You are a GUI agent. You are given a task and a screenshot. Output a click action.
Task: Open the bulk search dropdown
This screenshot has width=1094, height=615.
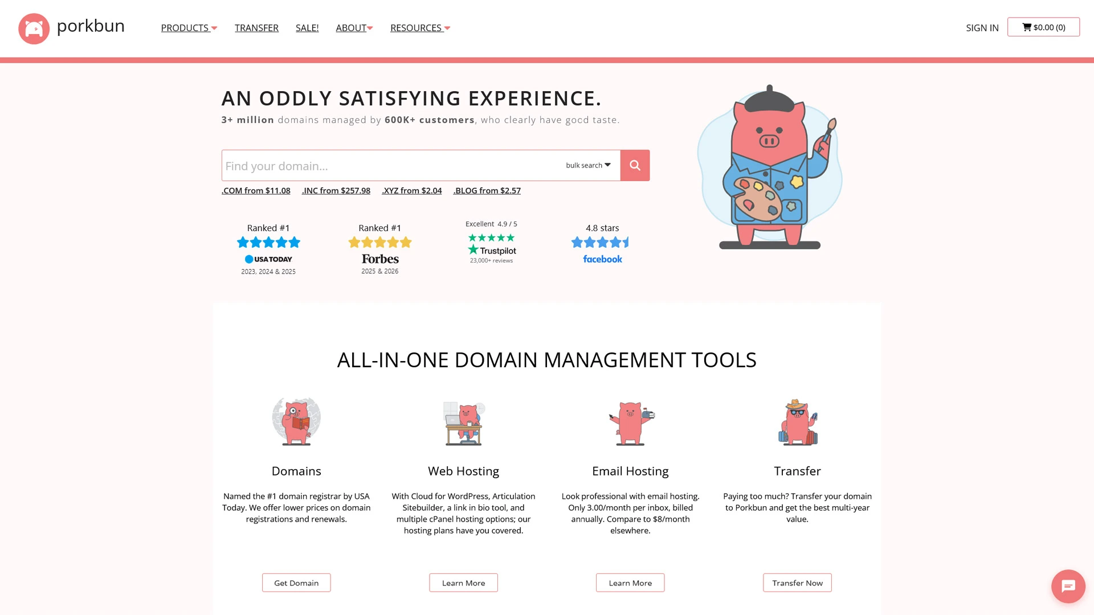coord(588,165)
